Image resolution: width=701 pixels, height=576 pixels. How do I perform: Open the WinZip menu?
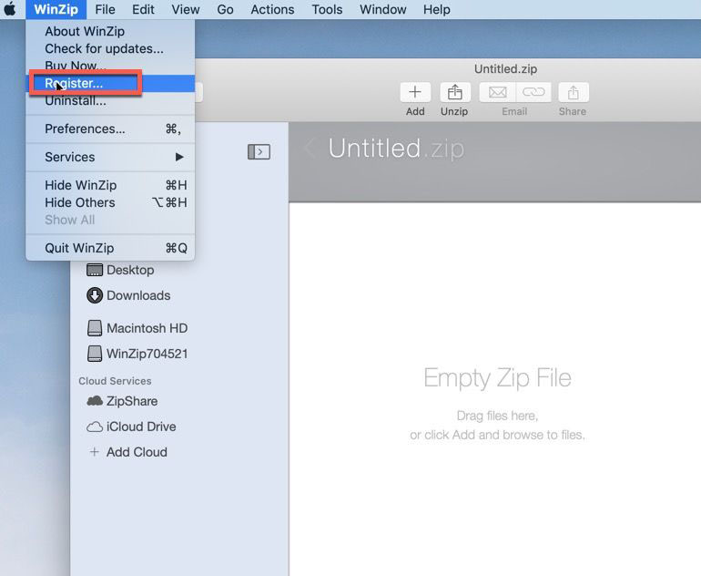56,9
